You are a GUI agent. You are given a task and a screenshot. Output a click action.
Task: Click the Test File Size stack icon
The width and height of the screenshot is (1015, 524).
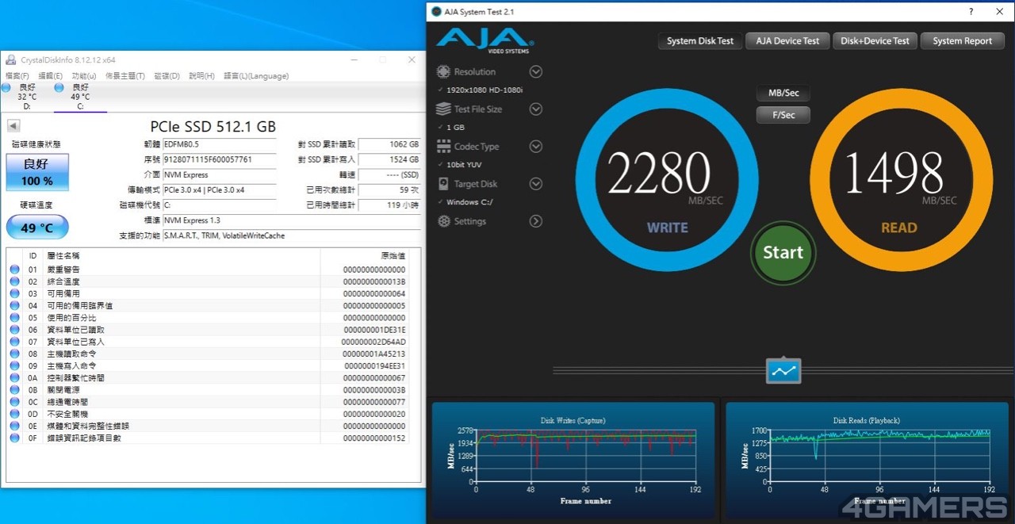click(x=443, y=109)
